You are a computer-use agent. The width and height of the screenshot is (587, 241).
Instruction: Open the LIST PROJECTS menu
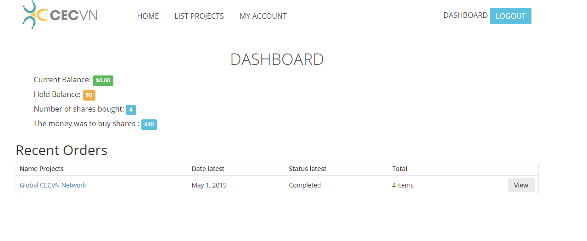coord(199,16)
